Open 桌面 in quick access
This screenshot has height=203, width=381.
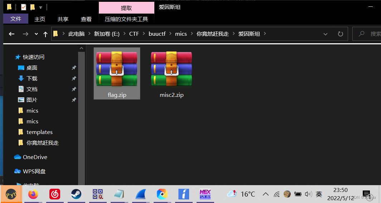[x=32, y=68]
